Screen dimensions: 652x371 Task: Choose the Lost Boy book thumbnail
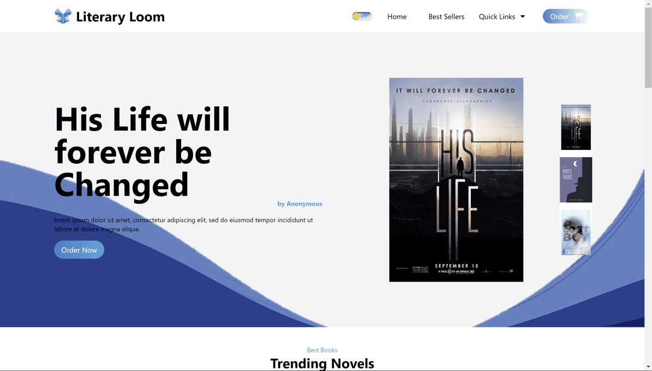(x=575, y=232)
